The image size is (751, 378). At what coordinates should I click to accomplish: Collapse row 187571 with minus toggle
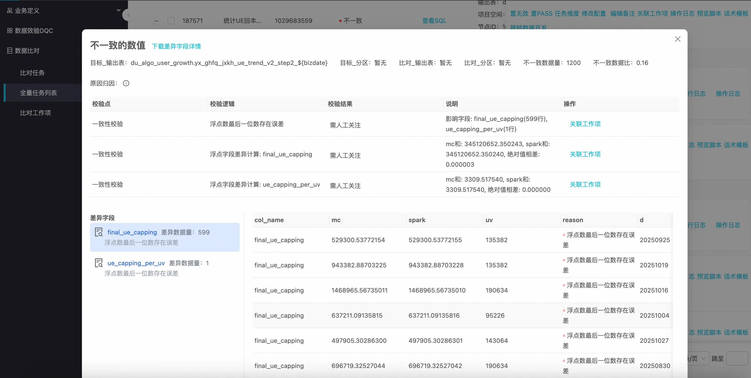(x=157, y=21)
